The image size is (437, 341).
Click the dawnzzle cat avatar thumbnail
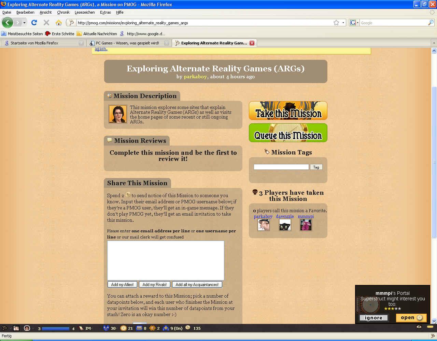click(x=285, y=225)
